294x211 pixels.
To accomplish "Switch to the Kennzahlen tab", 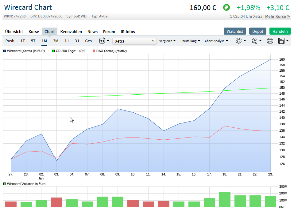I will pyautogui.click(x=71, y=32).
